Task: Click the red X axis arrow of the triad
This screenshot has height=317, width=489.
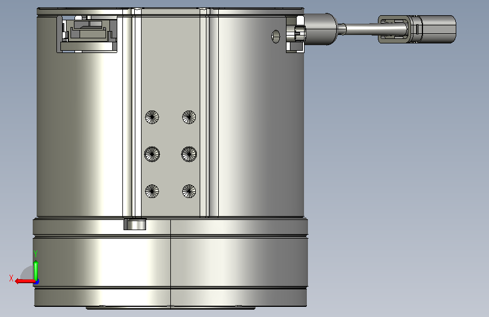Action: pyautogui.click(x=25, y=281)
